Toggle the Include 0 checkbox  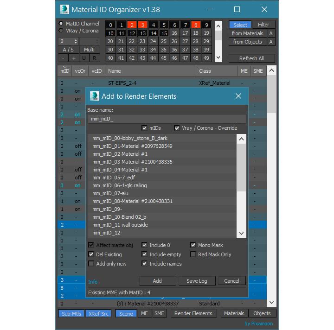[x=144, y=245]
